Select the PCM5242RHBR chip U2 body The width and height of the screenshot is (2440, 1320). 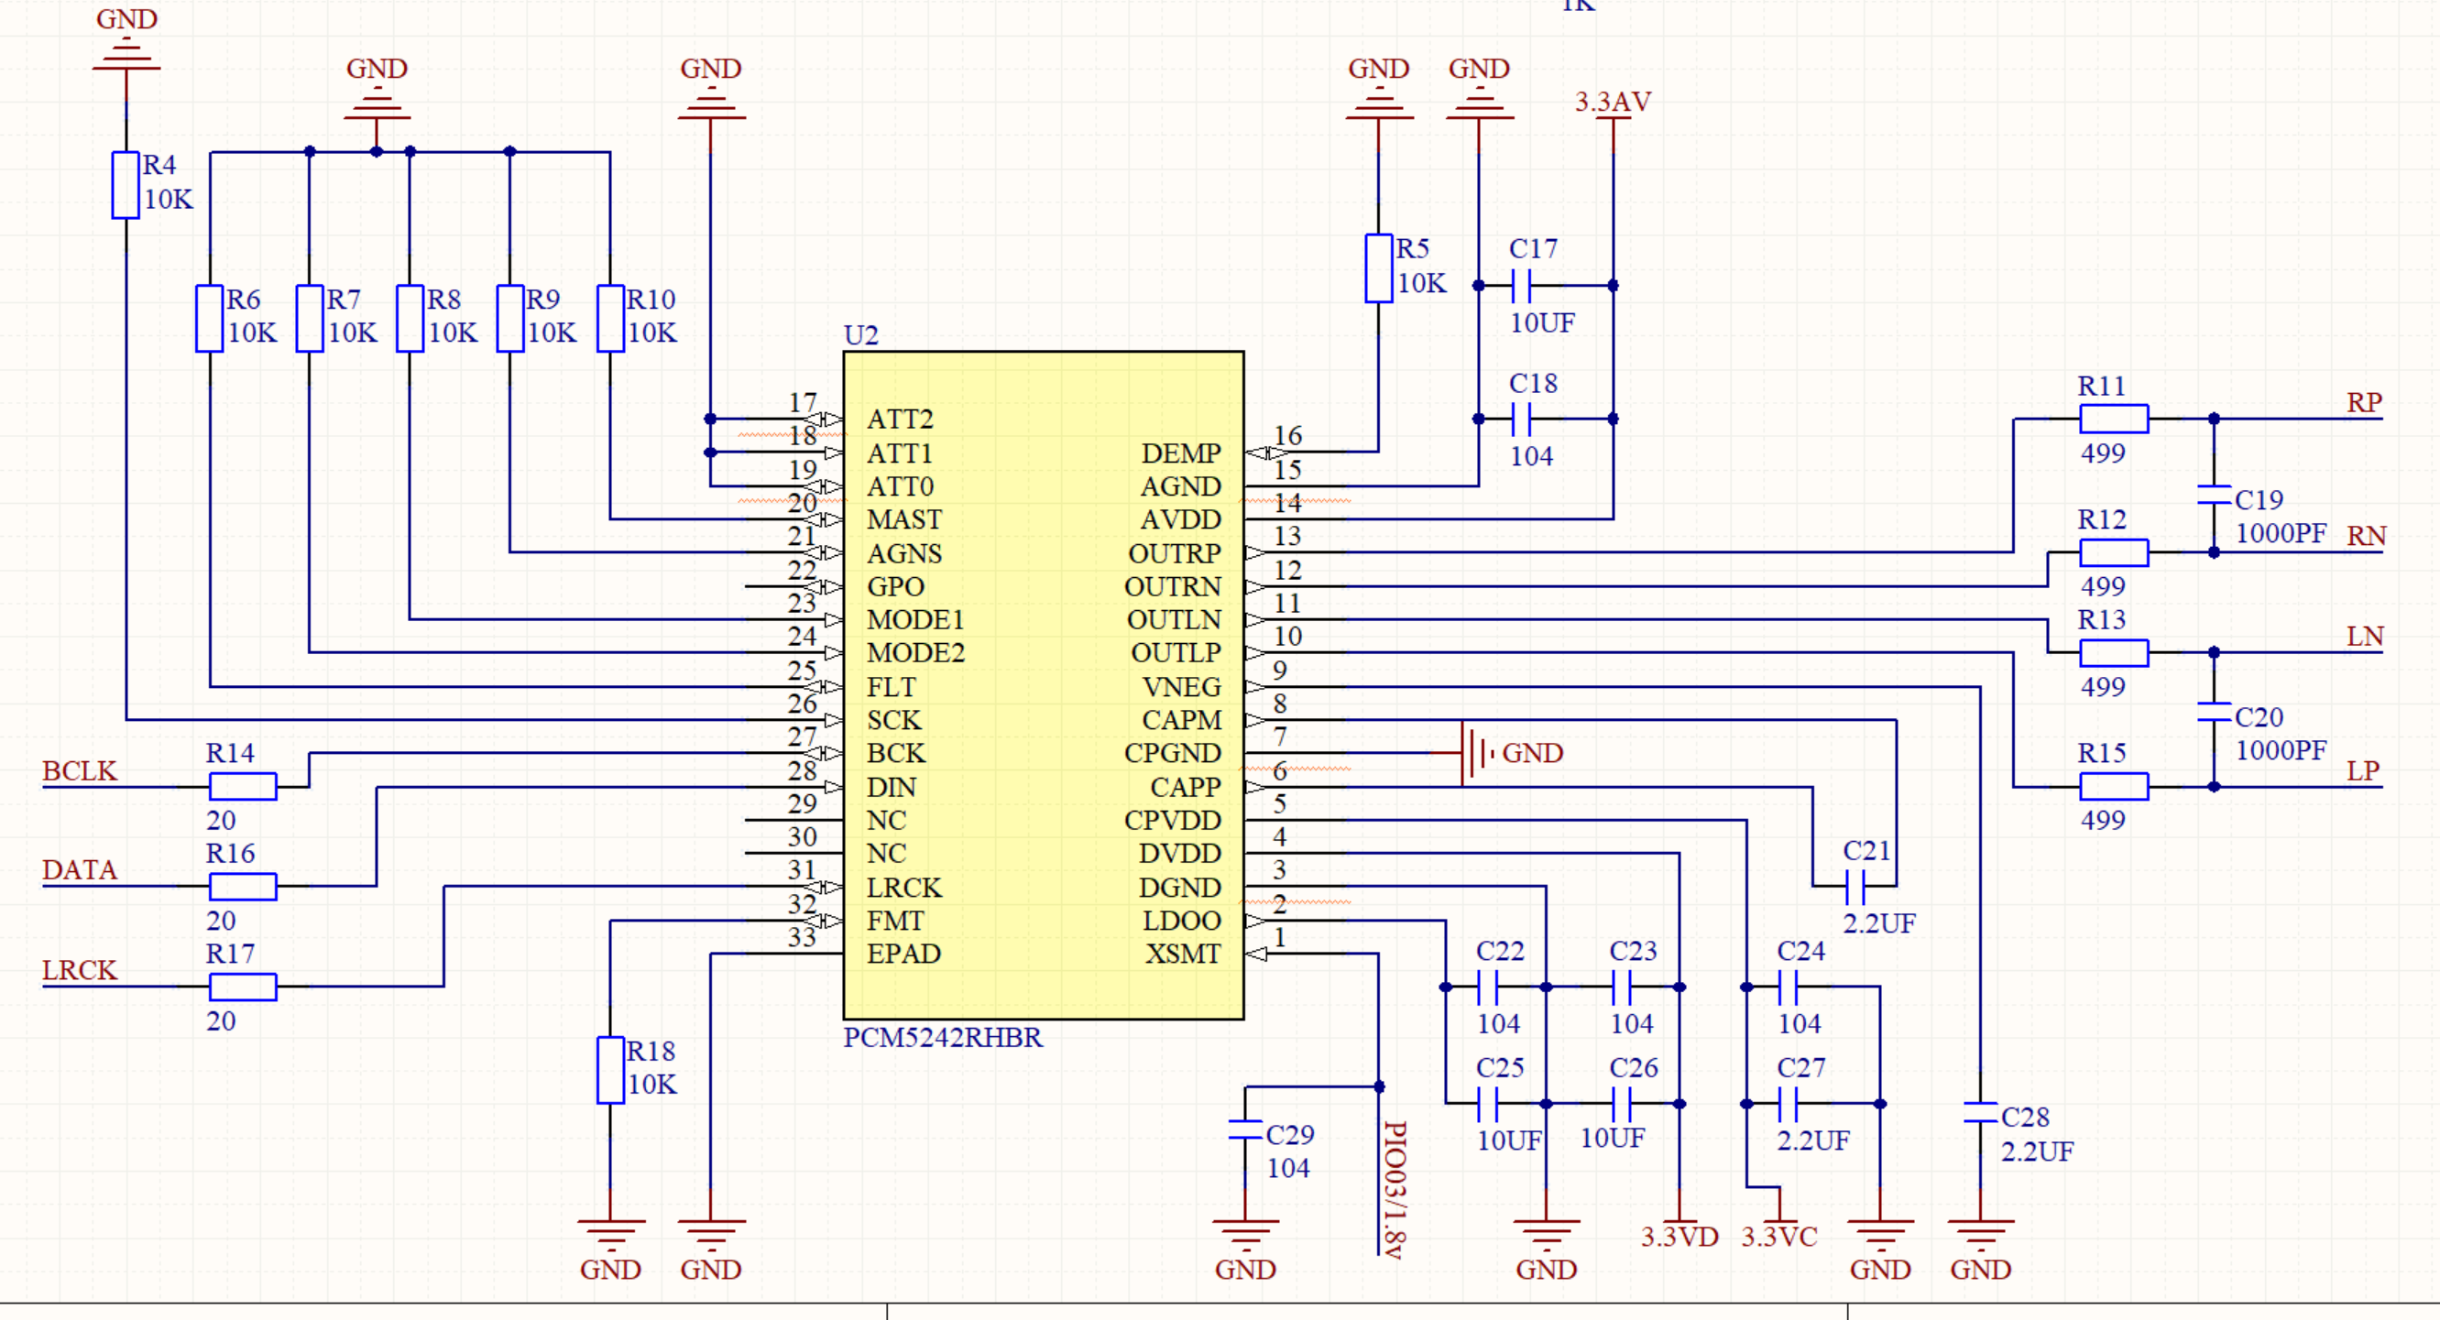tap(1042, 685)
